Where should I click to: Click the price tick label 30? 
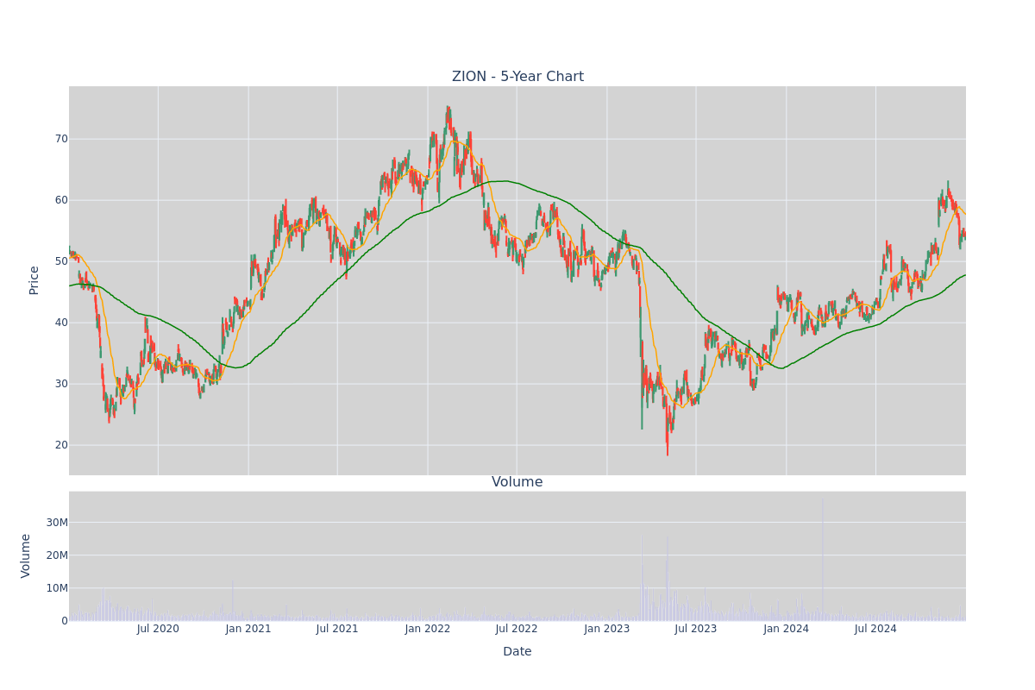coord(61,384)
